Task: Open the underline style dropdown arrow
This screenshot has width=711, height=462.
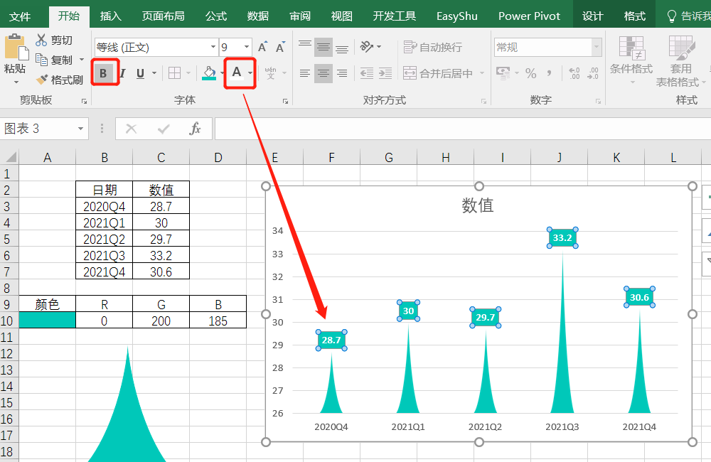Action: tap(154, 73)
